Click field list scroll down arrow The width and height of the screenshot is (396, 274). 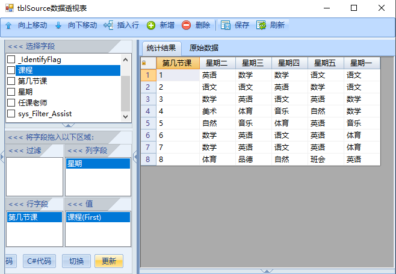126,117
